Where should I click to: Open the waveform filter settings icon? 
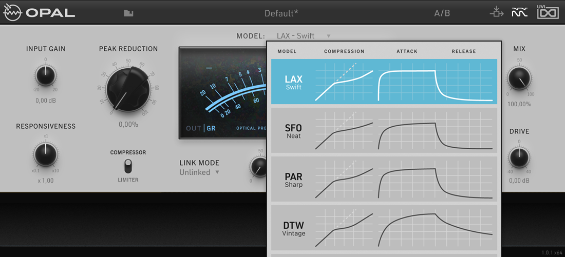pyautogui.click(x=520, y=13)
